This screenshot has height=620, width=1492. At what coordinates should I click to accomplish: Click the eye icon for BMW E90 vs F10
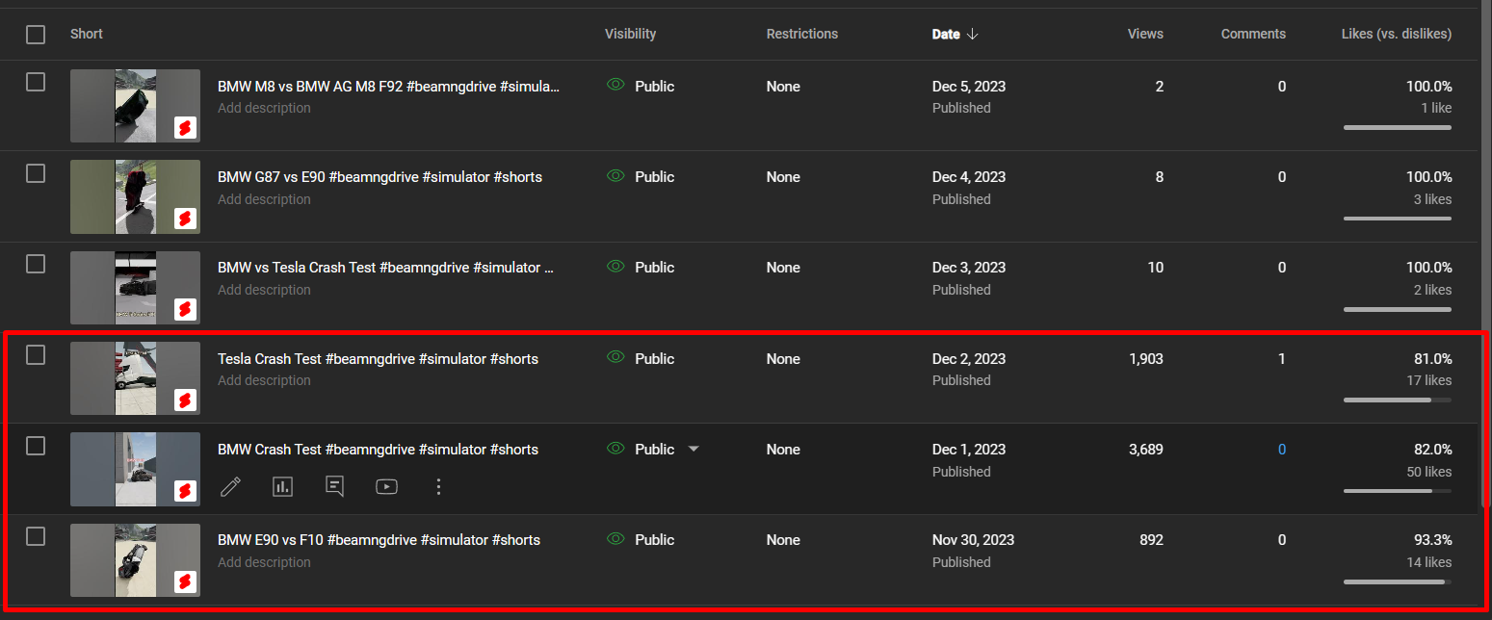pyautogui.click(x=615, y=538)
